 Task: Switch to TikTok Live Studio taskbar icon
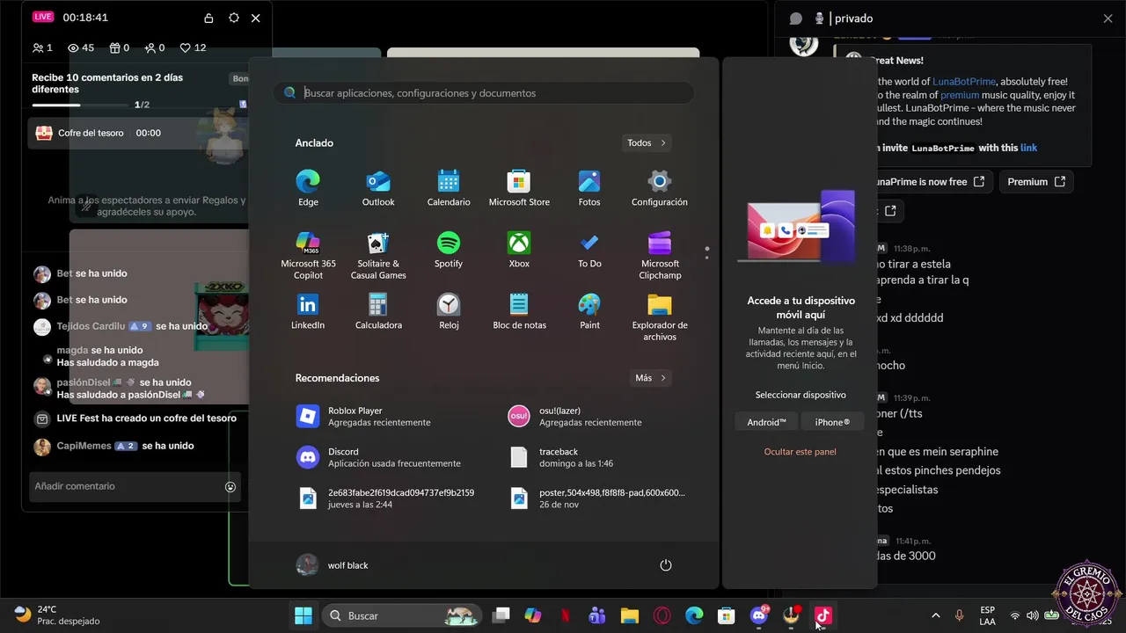[823, 615]
